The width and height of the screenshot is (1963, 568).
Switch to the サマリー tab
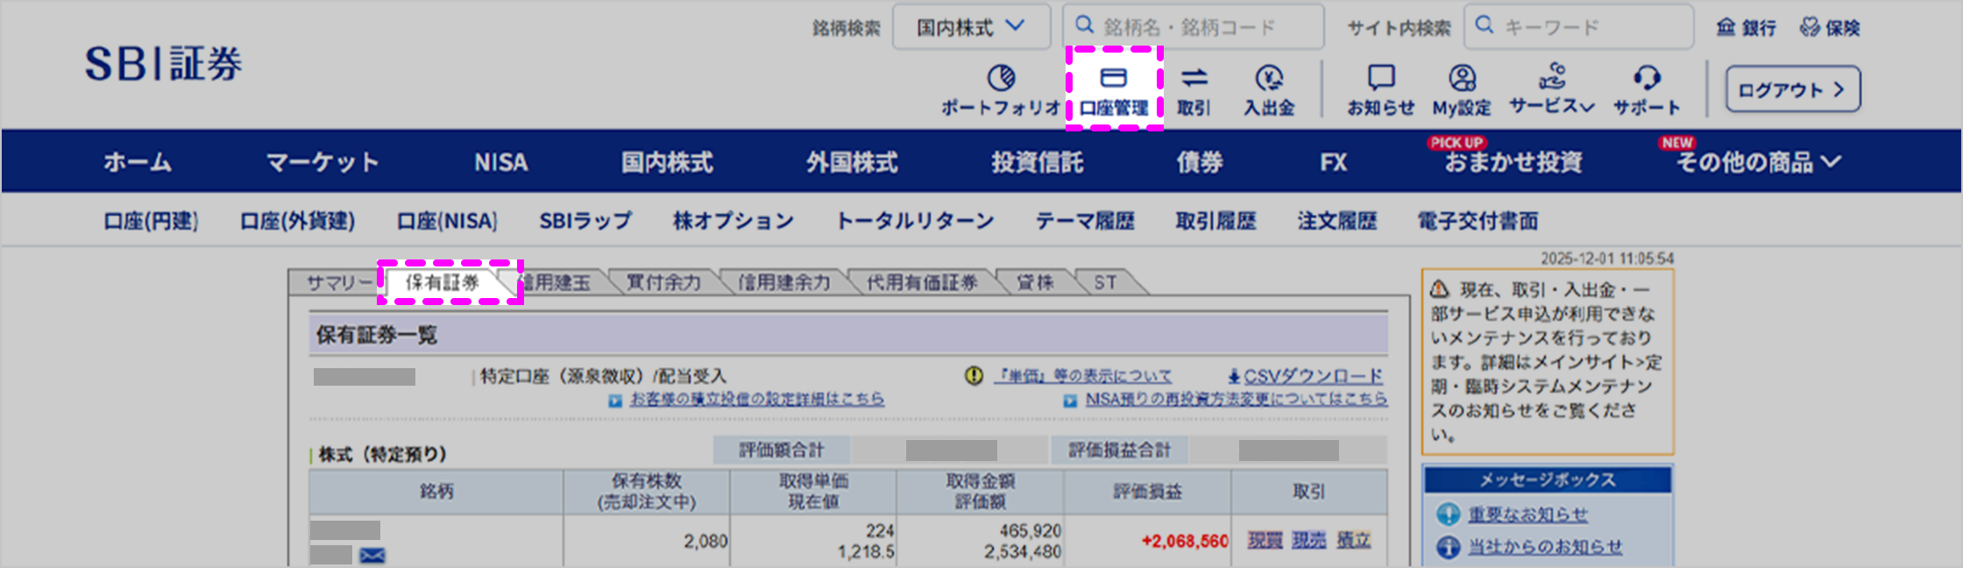(x=339, y=282)
